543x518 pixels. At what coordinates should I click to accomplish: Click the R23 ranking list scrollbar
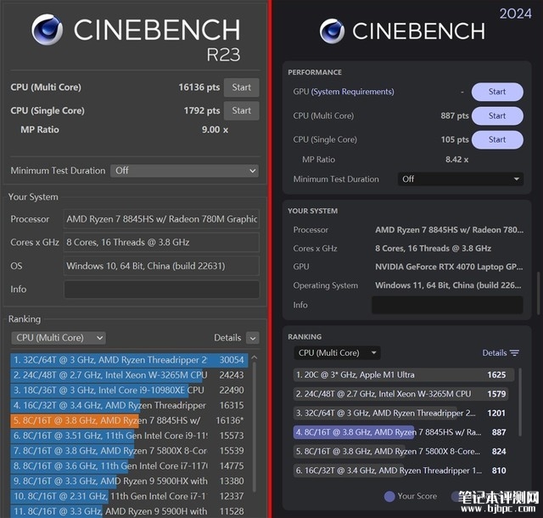255,427
